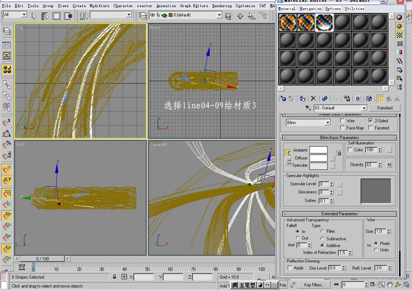Click Put to Library icon
The width and height of the screenshot is (412, 291).
(347, 98)
